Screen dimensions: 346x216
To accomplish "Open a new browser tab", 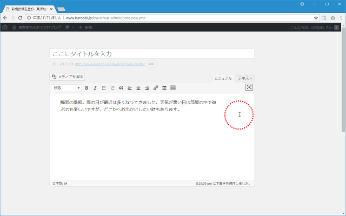I will 61,9.
